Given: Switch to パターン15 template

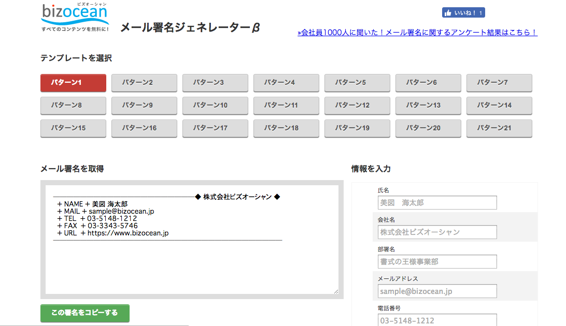Looking at the screenshot, I should 73,128.
